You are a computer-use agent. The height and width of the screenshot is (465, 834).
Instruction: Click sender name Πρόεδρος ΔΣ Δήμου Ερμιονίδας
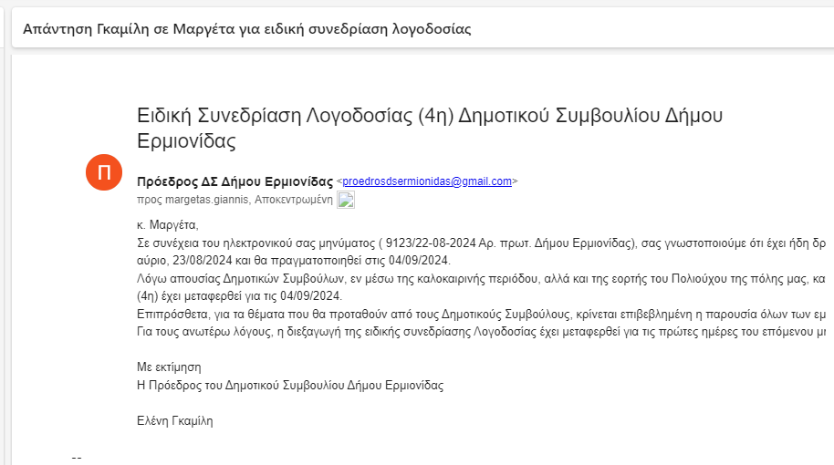point(235,181)
